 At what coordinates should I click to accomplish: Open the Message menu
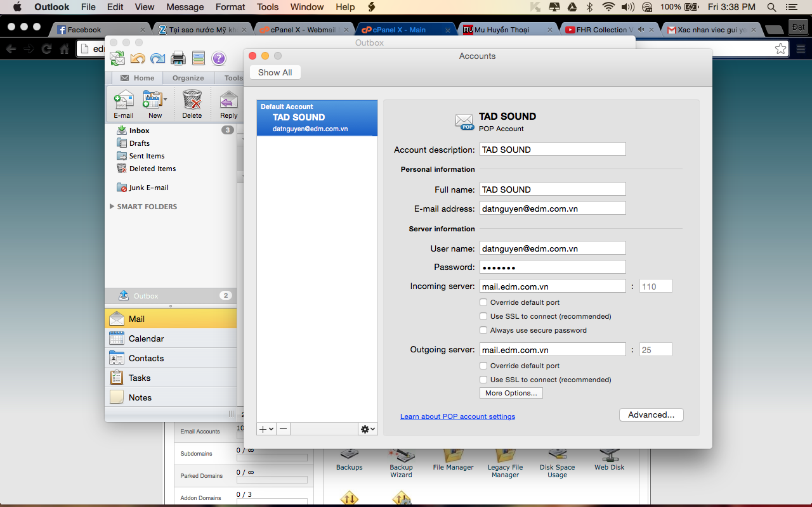pyautogui.click(x=185, y=7)
